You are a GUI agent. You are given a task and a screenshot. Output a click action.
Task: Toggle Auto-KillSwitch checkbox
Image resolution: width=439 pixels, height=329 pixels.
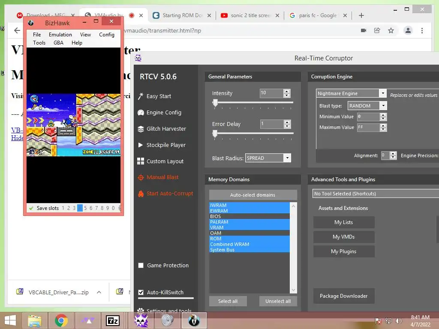pos(141,292)
